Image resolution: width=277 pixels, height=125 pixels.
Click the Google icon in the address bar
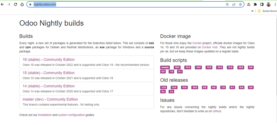pos(227,5)
